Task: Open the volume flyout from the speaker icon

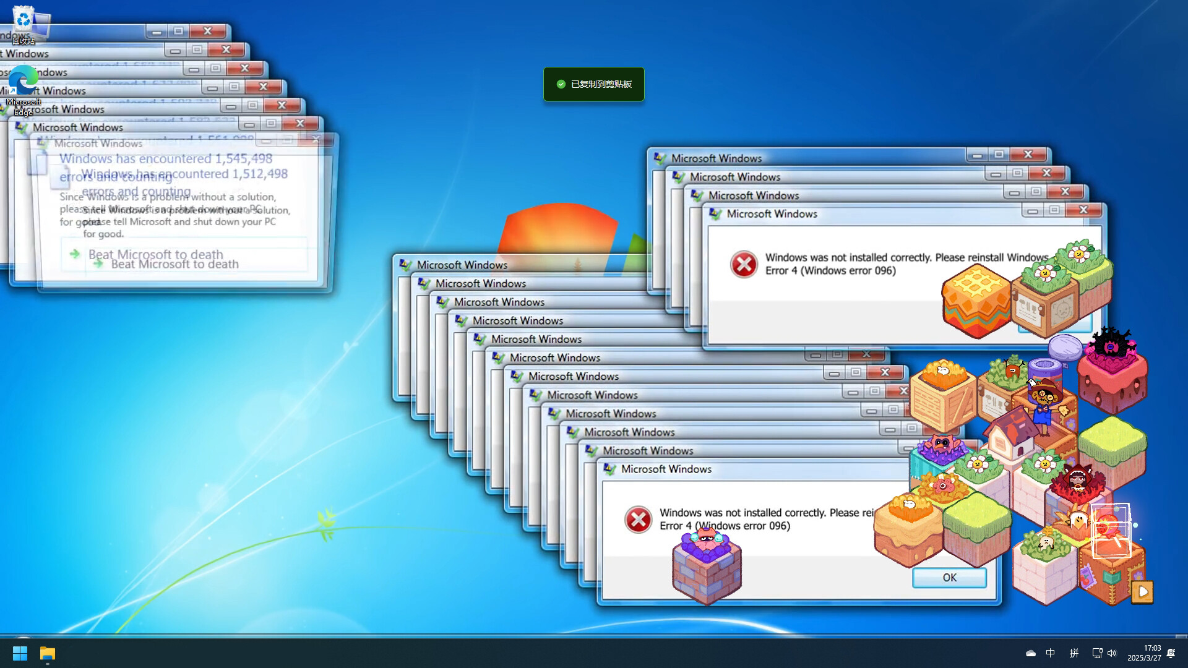Action: (x=1112, y=653)
